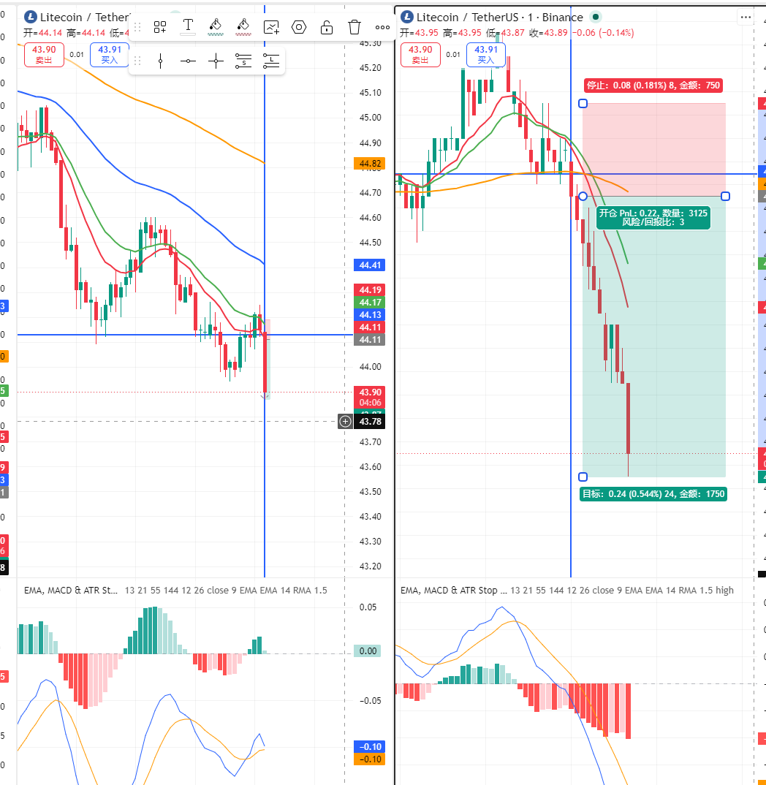Click the blue 44.13 price label

point(370,315)
